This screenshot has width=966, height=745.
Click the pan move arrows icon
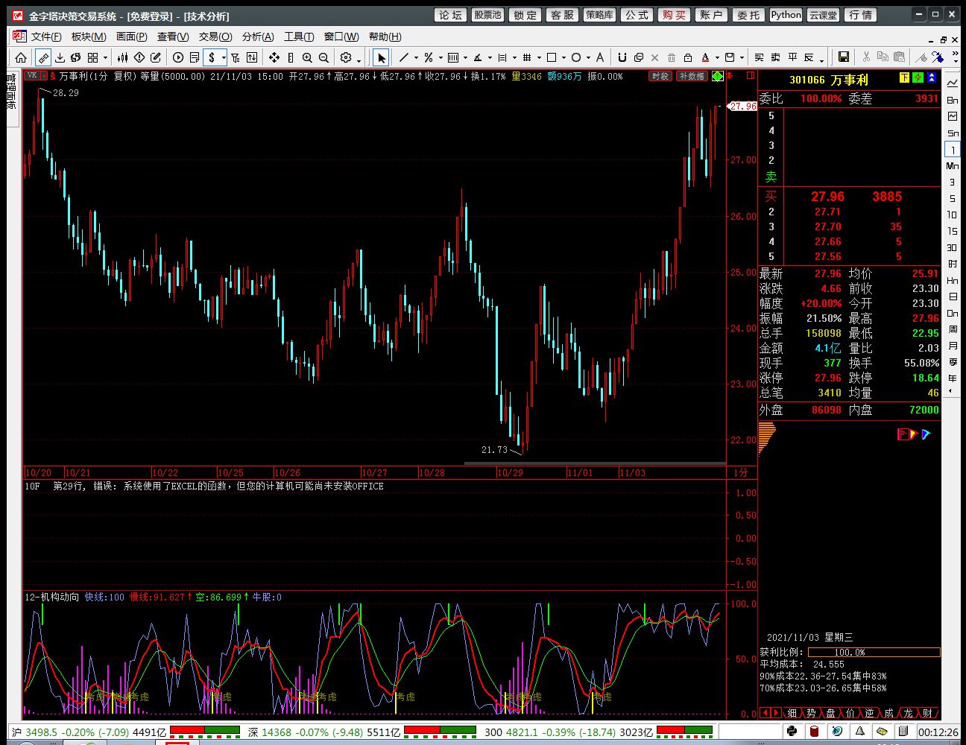click(x=274, y=57)
